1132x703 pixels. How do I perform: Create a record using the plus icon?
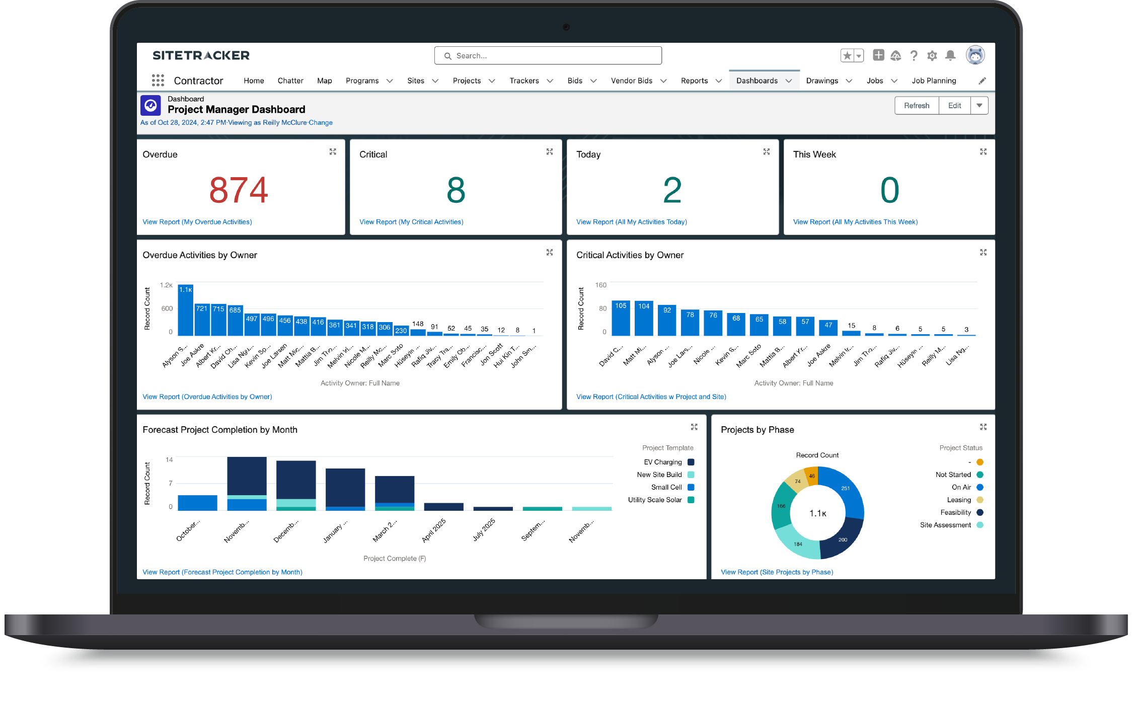tap(878, 55)
